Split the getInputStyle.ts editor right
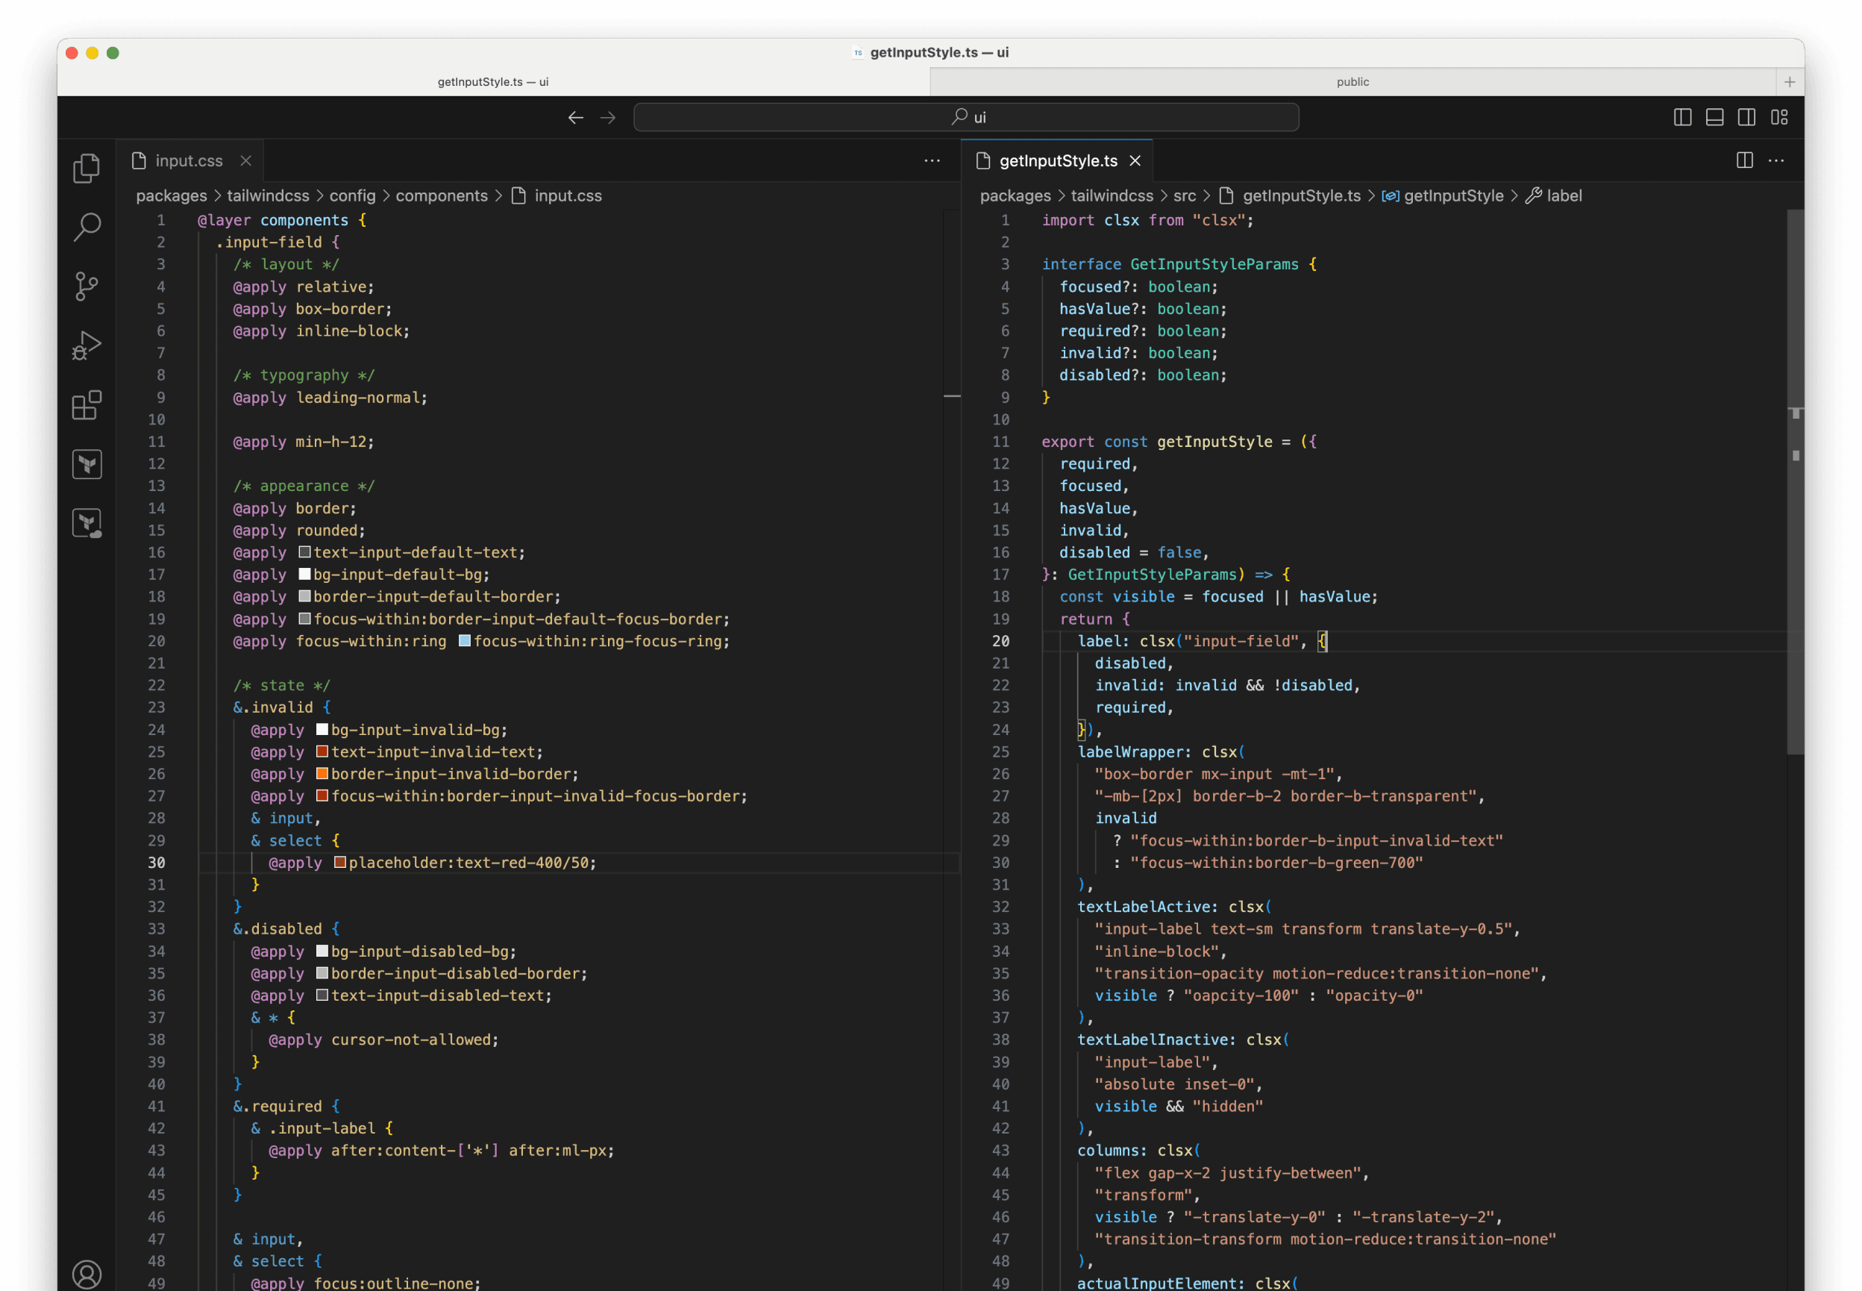Image resolution: width=1862 pixels, height=1291 pixels. [1744, 160]
